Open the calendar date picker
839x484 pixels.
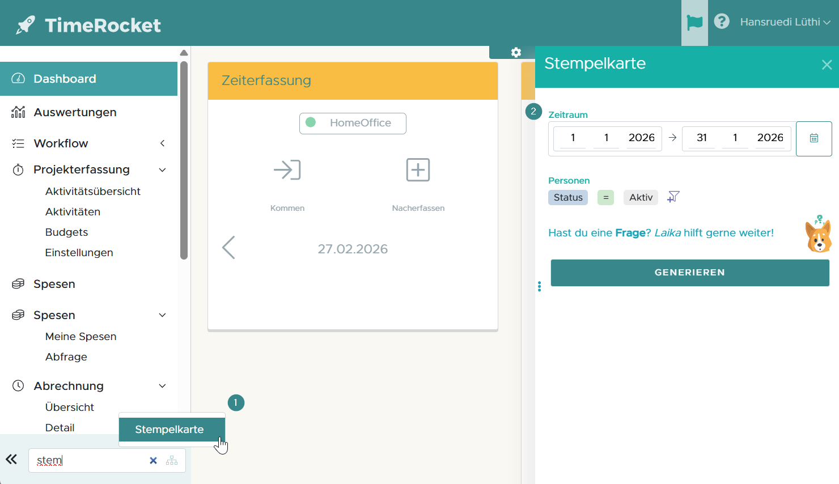pos(813,138)
